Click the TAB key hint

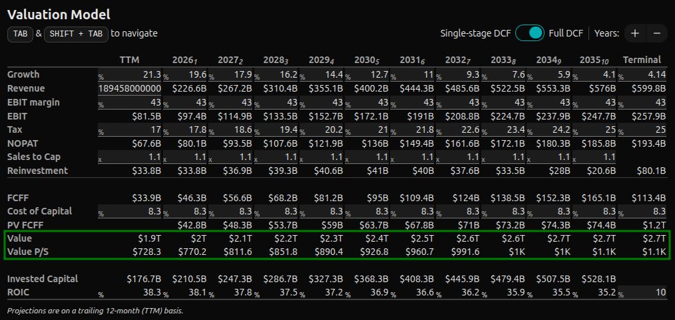20,33
